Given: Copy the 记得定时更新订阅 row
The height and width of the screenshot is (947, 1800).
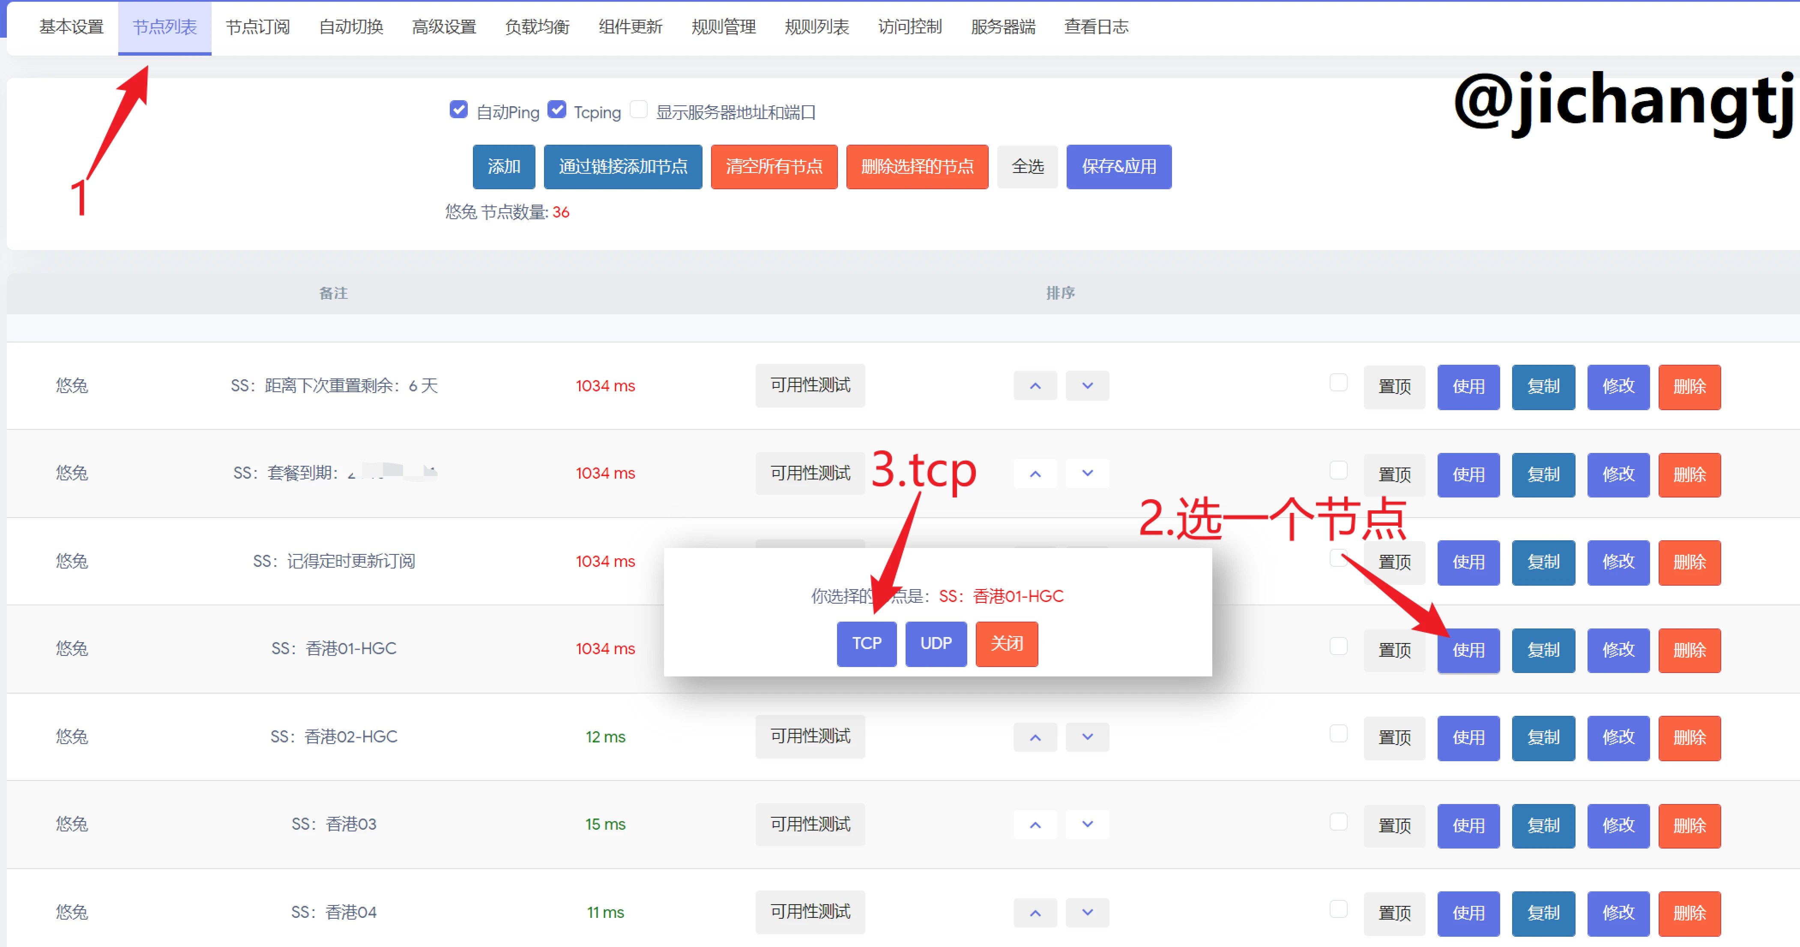Looking at the screenshot, I should click(x=1543, y=563).
